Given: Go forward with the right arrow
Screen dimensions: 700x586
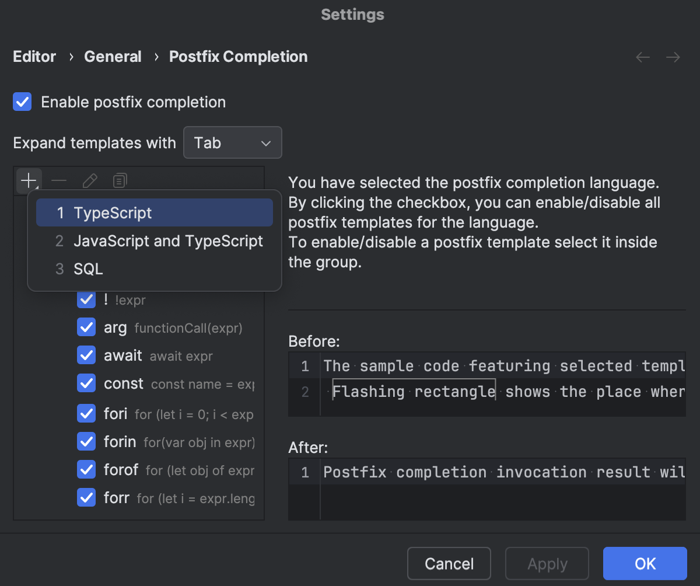Looking at the screenshot, I should tap(673, 57).
